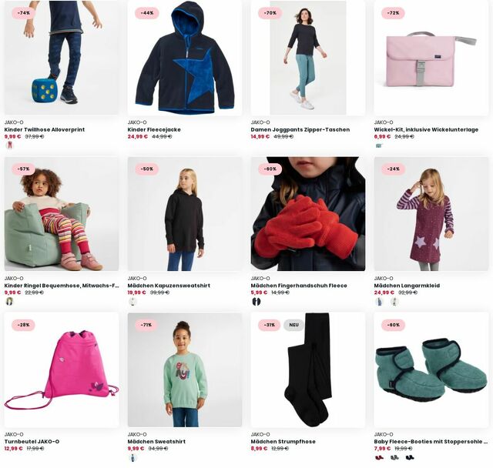Choose the swatch below Wickel-Kit price

379,145
